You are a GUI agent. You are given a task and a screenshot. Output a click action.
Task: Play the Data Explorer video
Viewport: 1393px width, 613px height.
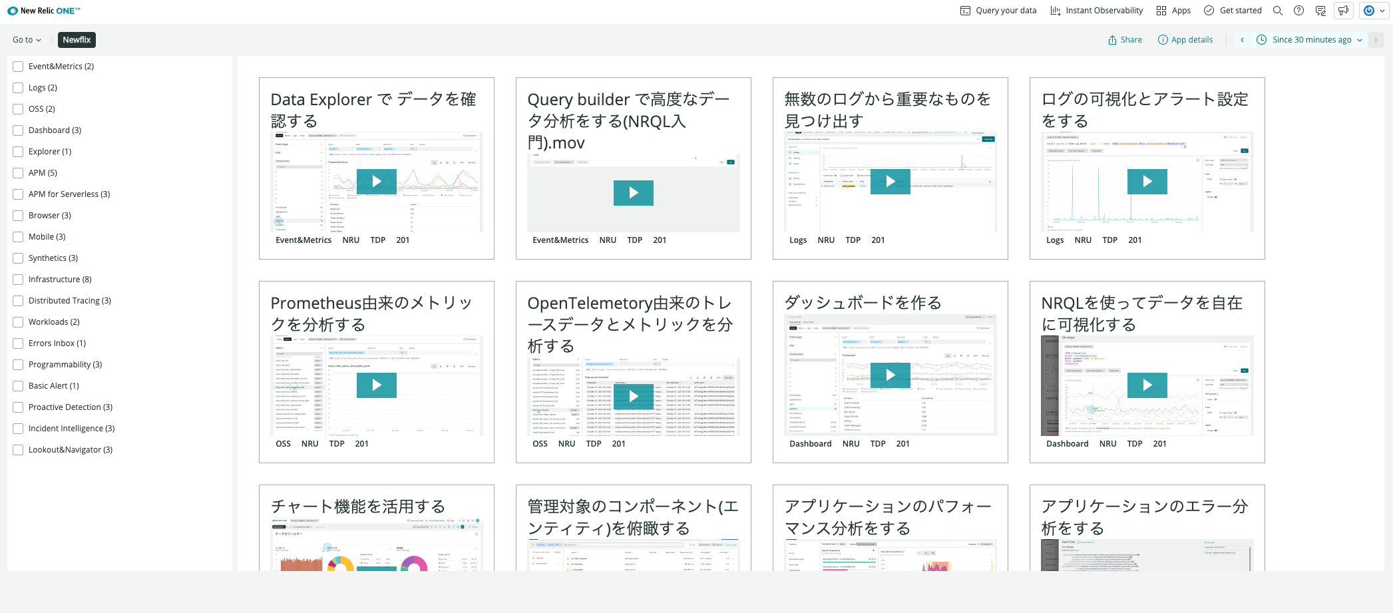click(377, 181)
